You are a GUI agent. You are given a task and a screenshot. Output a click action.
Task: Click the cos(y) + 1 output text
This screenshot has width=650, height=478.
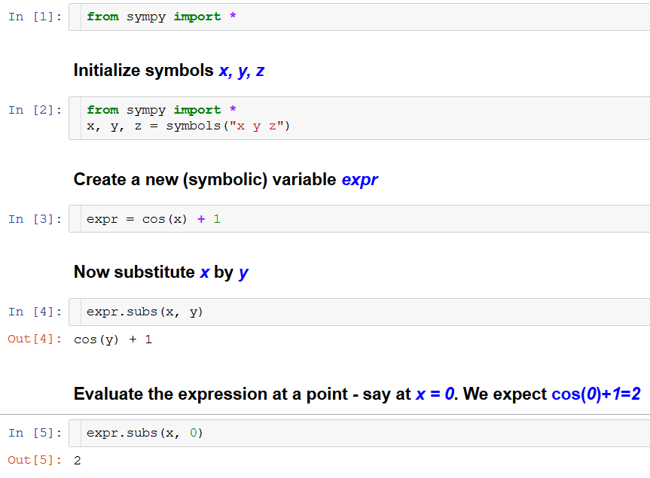pyautogui.click(x=113, y=339)
